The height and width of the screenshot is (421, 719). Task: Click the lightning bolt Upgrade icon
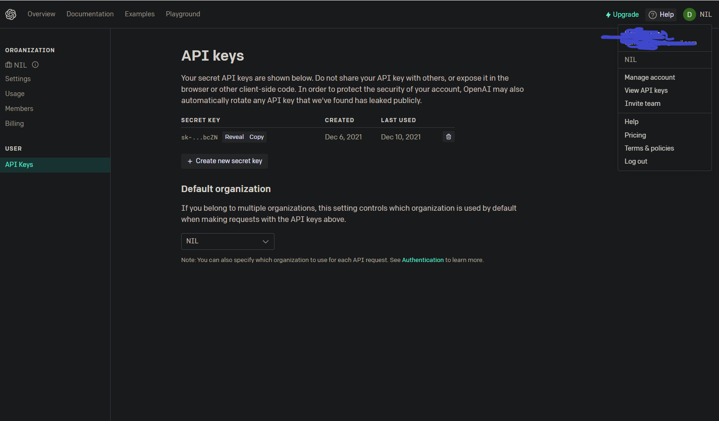click(x=608, y=15)
